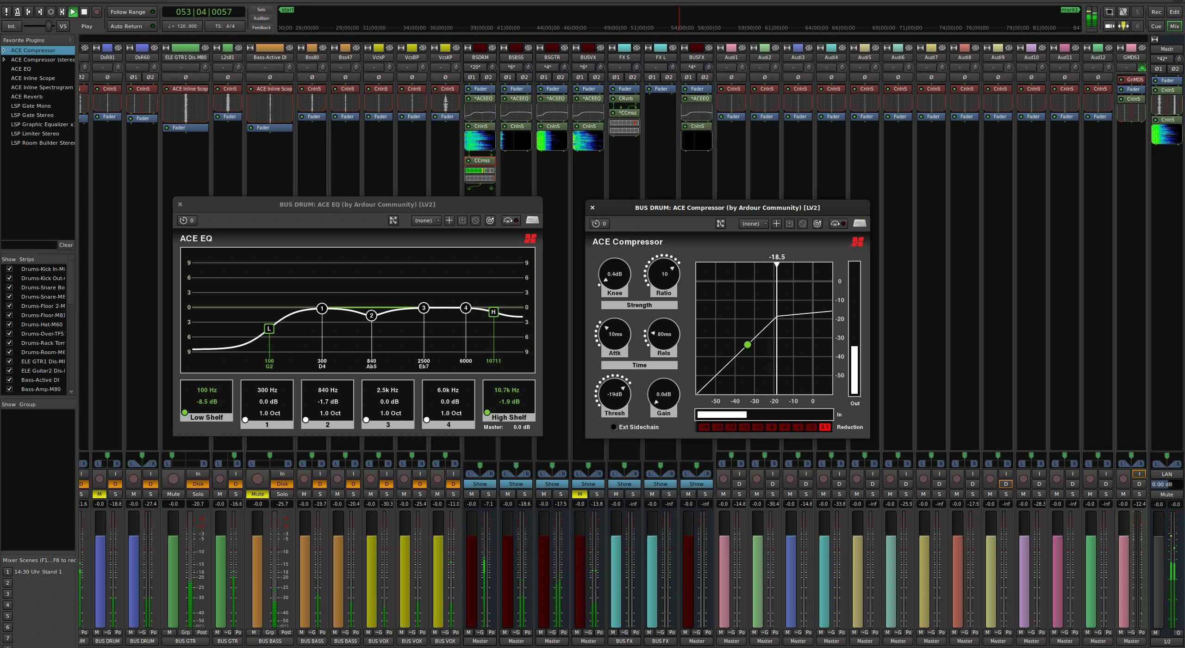The image size is (1185, 648).
Task: Open the ACE EQ preset dropdown '(none)'
Action: click(x=426, y=220)
